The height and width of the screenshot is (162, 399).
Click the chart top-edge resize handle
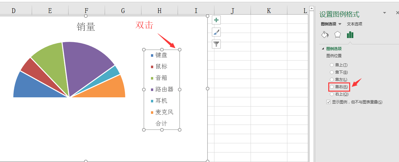point(86,16)
